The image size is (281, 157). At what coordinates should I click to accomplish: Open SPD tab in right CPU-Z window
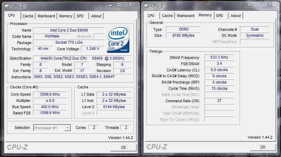pos(219,16)
